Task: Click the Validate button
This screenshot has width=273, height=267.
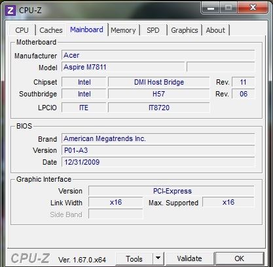Action: pyautogui.click(x=189, y=258)
